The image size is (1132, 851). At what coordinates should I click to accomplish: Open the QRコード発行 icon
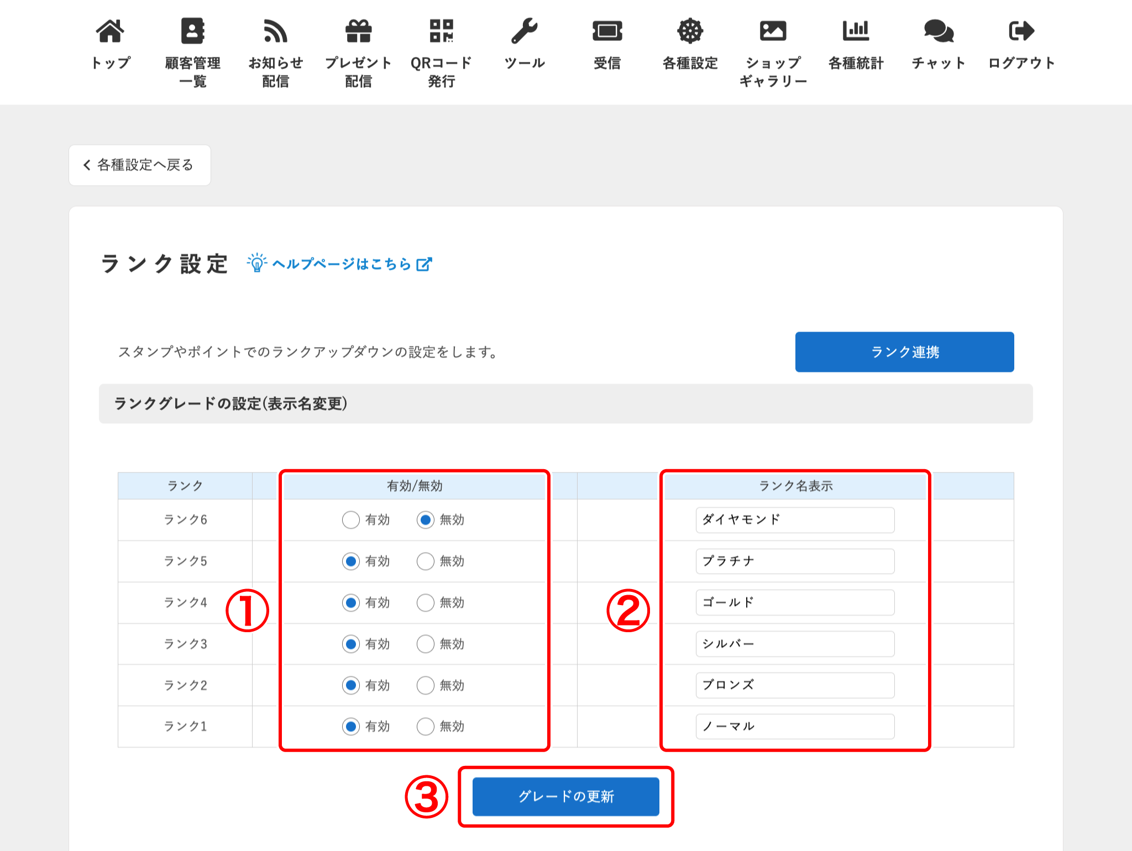441,31
